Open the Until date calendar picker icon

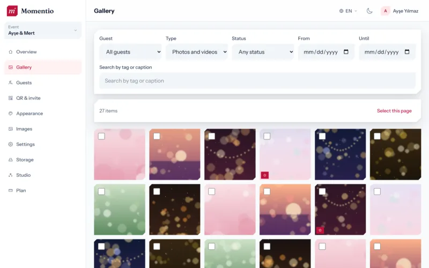407,51
